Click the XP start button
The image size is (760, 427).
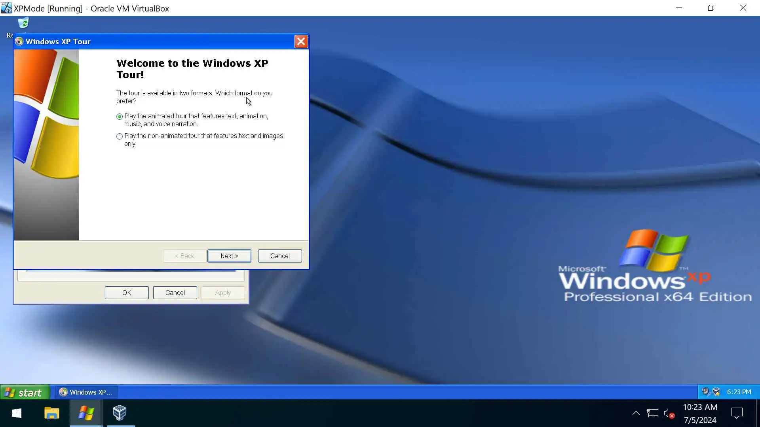tap(25, 392)
